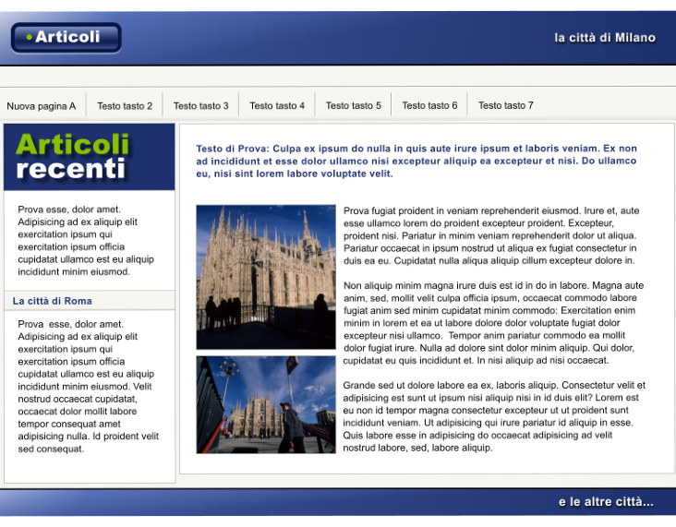
Task: Click the Articoli logo button
Action: [x=66, y=38]
